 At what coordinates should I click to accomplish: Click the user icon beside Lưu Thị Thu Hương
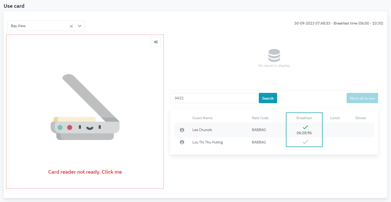(182, 142)
